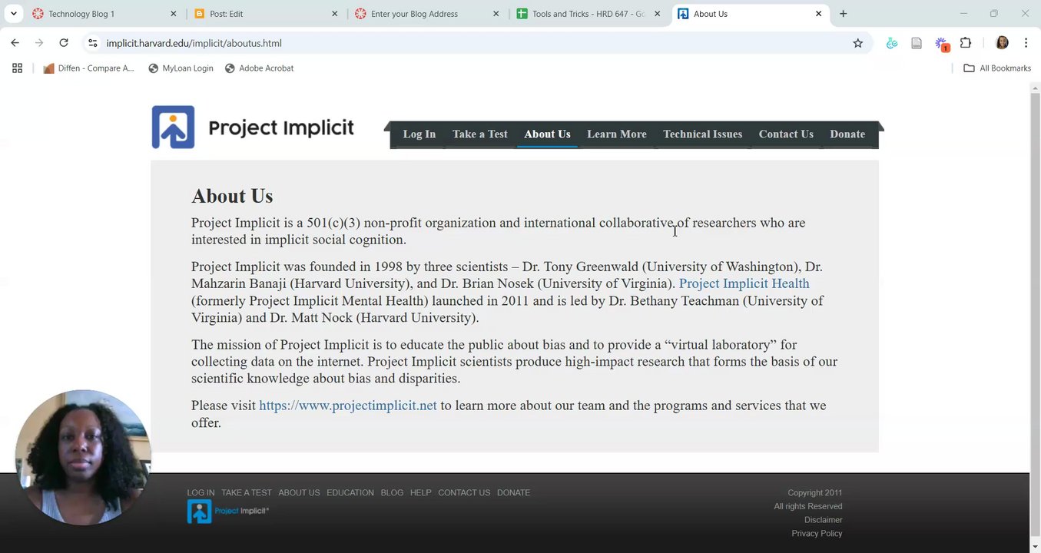Bookmark this page with the star icon
Screen dimensions: 1041x553
(858, 43)
